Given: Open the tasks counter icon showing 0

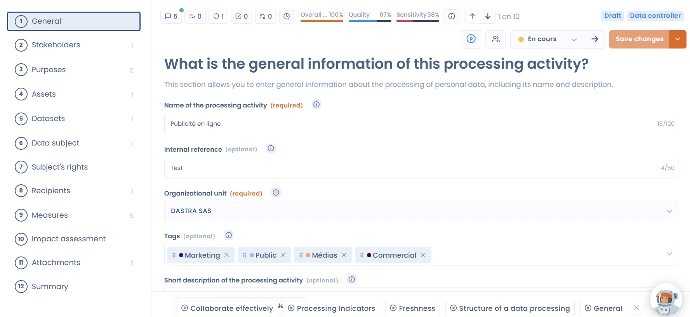Looking at the screenshot, I should [x=195, y=16].
